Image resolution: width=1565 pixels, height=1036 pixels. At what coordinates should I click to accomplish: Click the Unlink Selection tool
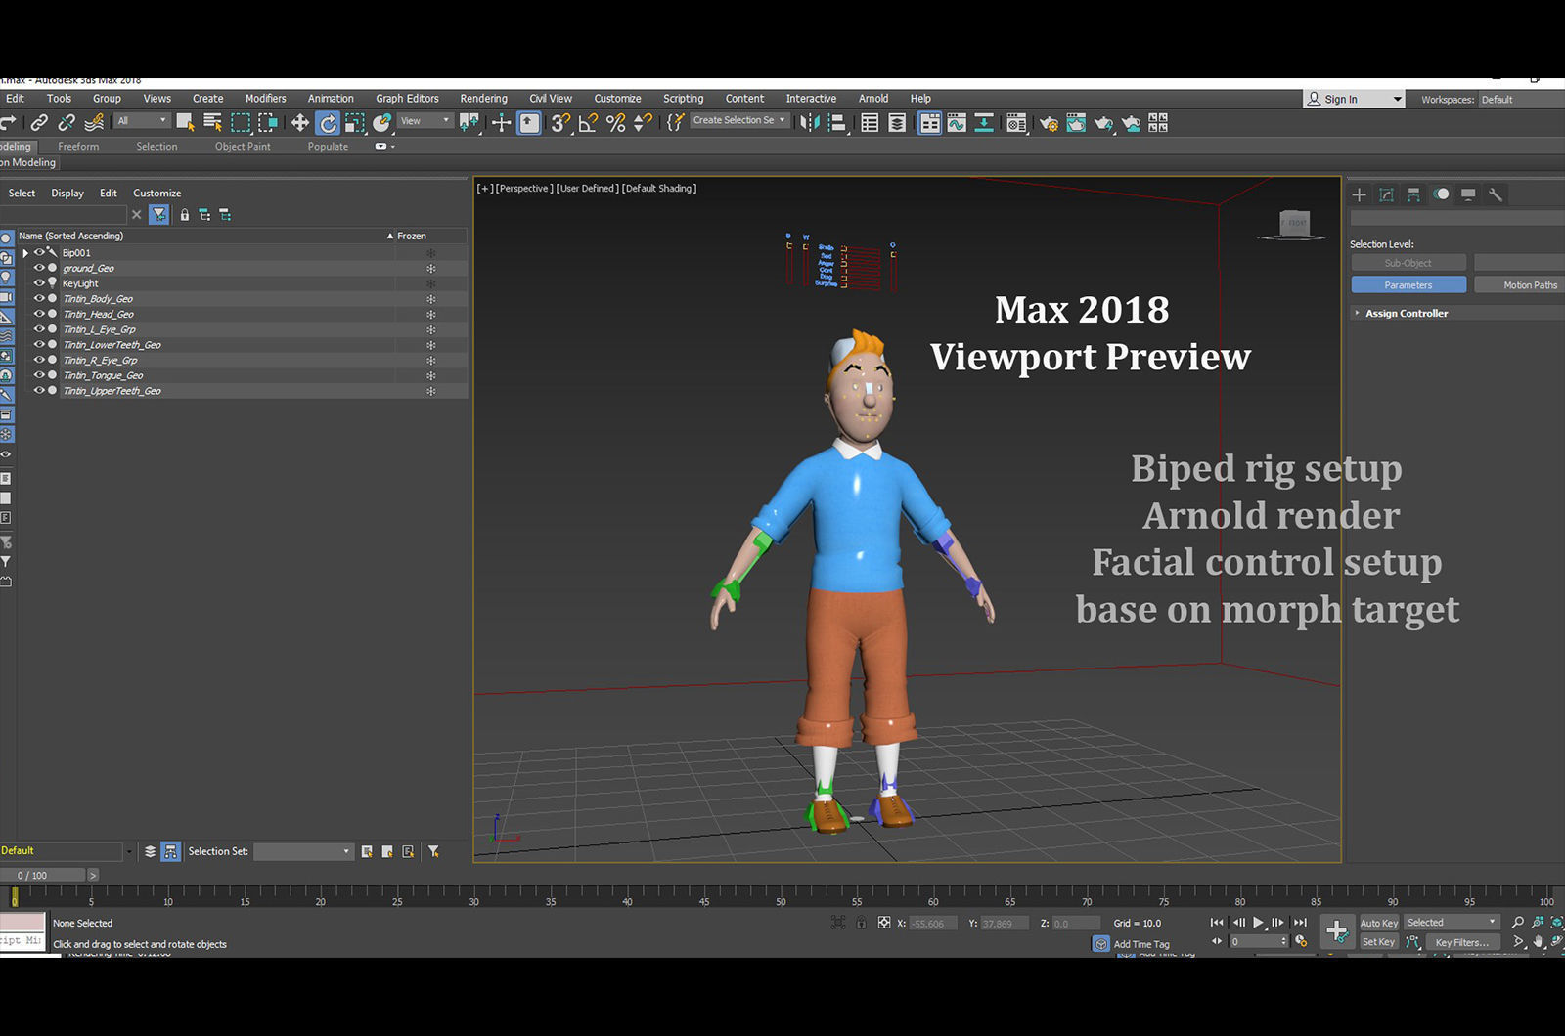67,122
